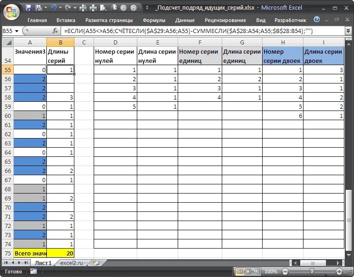Switch to Page Break Preview

pos(257,271)
